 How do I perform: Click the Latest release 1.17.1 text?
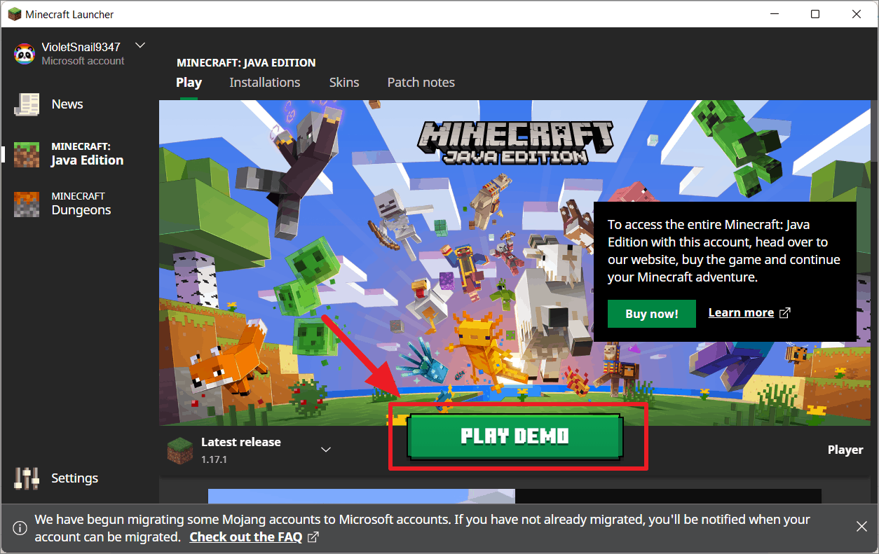point(240,450)
